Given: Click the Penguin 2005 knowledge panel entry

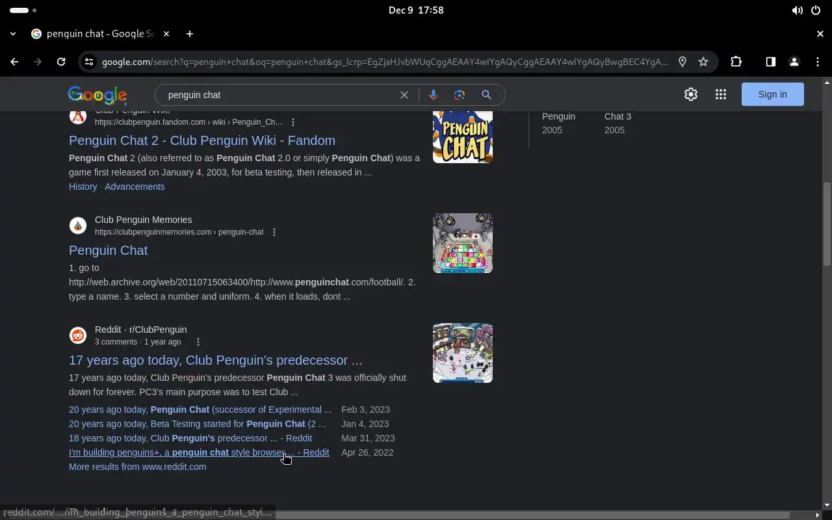Looking at the screenshot, I should [x=559, y=123].
